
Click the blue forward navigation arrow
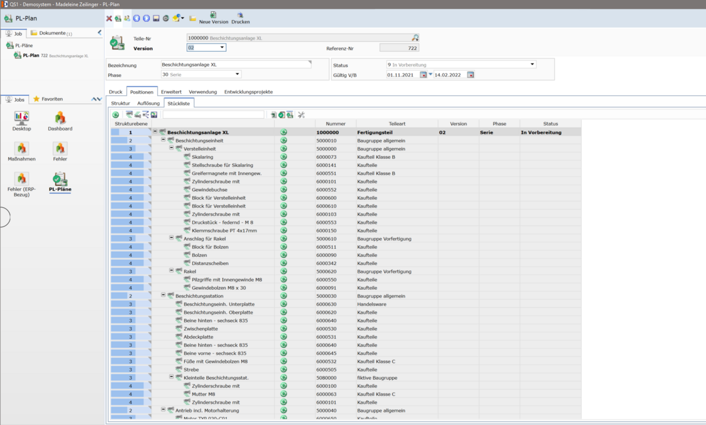click(x=146, y=18)
